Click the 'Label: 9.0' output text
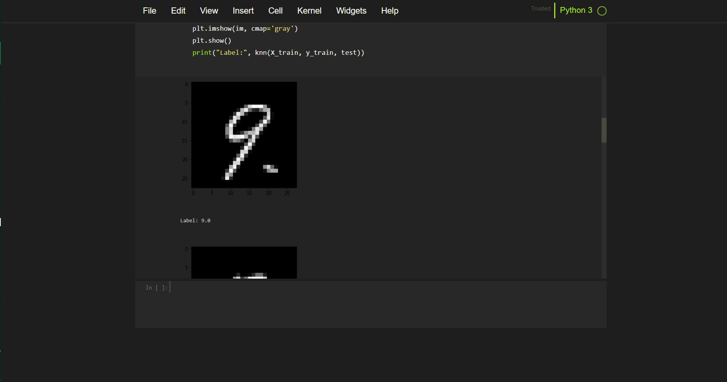Screen dimensions: 727x382 [195, 221]
